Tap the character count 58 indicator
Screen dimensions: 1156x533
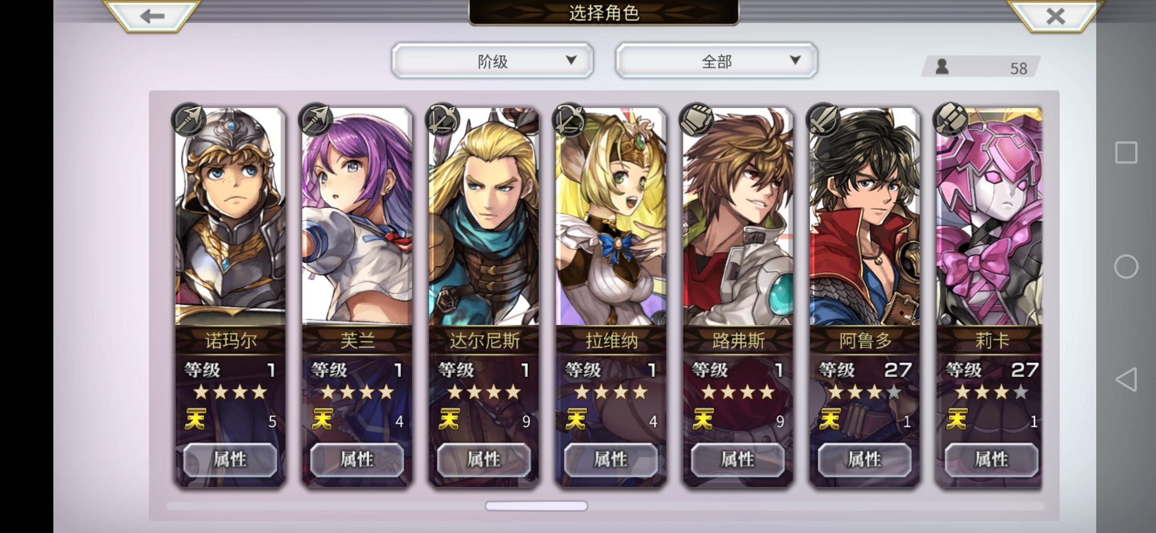pyautogui.click(x=982, y=67)
